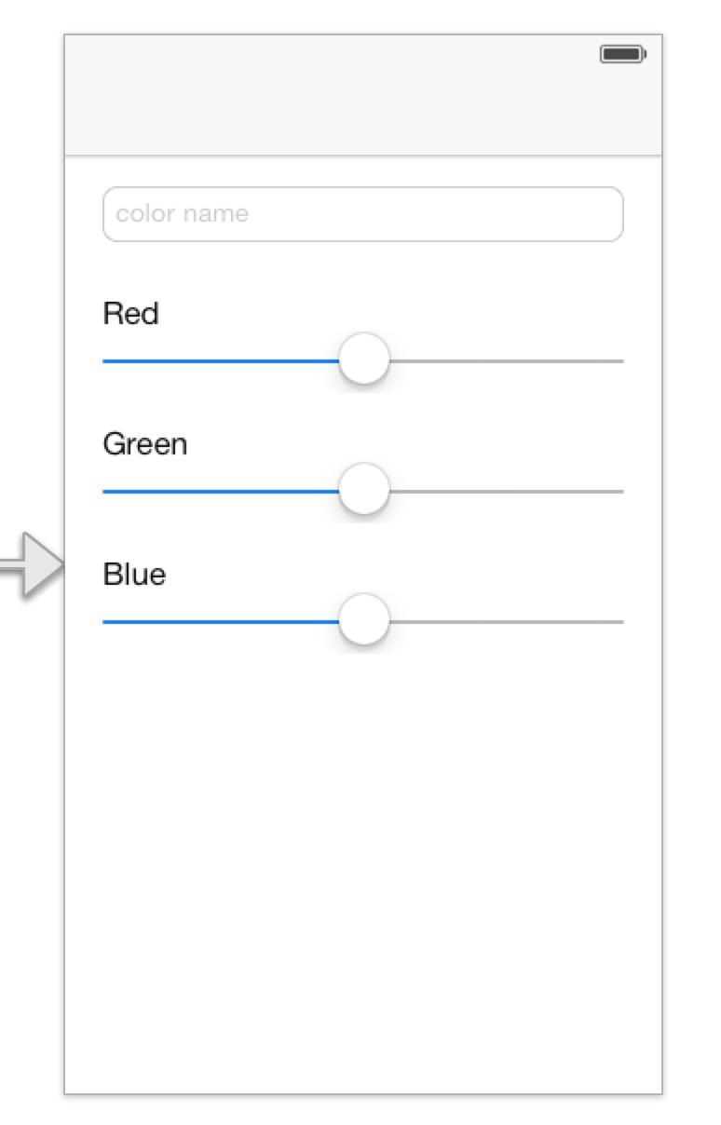Click the Blue slider's round thumb

point(363,619)
